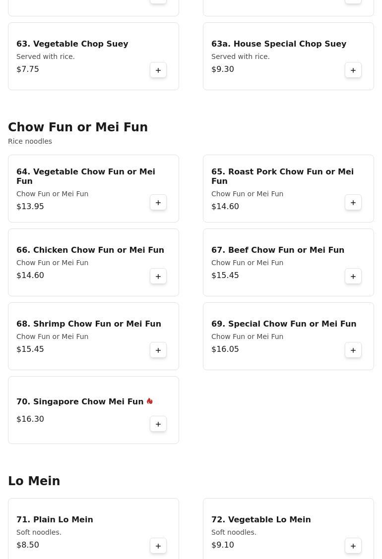Image resolution: width=382 pixels, height=559 pixels.
Task: Add 63. Vegetable Chop Suey to order
Action: click(x=158, y=70)
